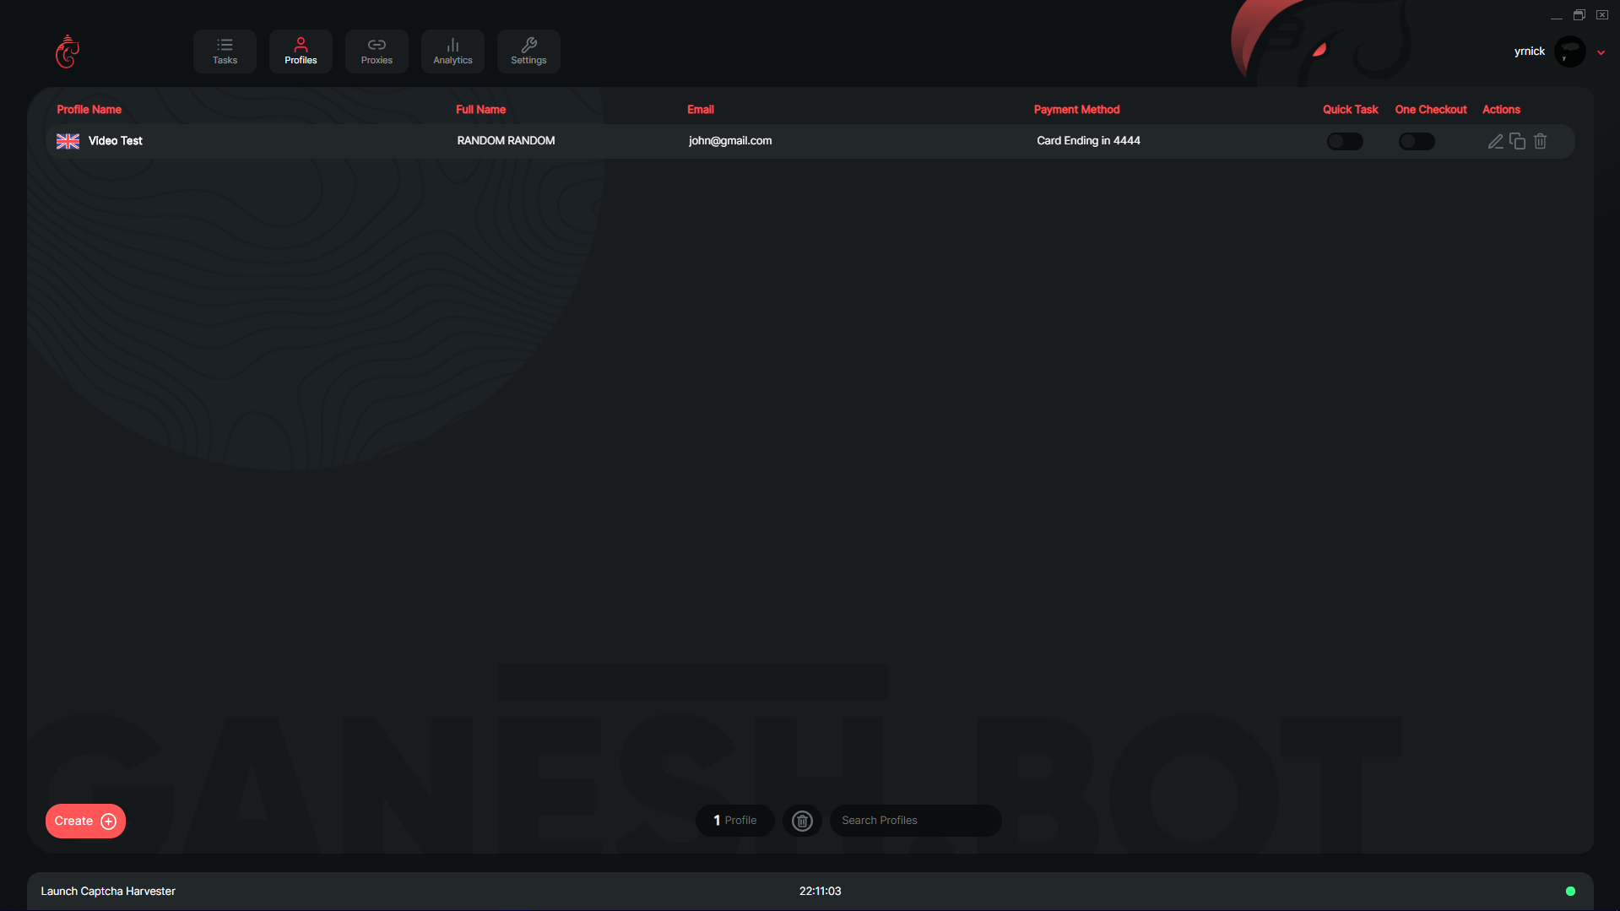Sort by the Profile Name column header

tap(89, 110)
